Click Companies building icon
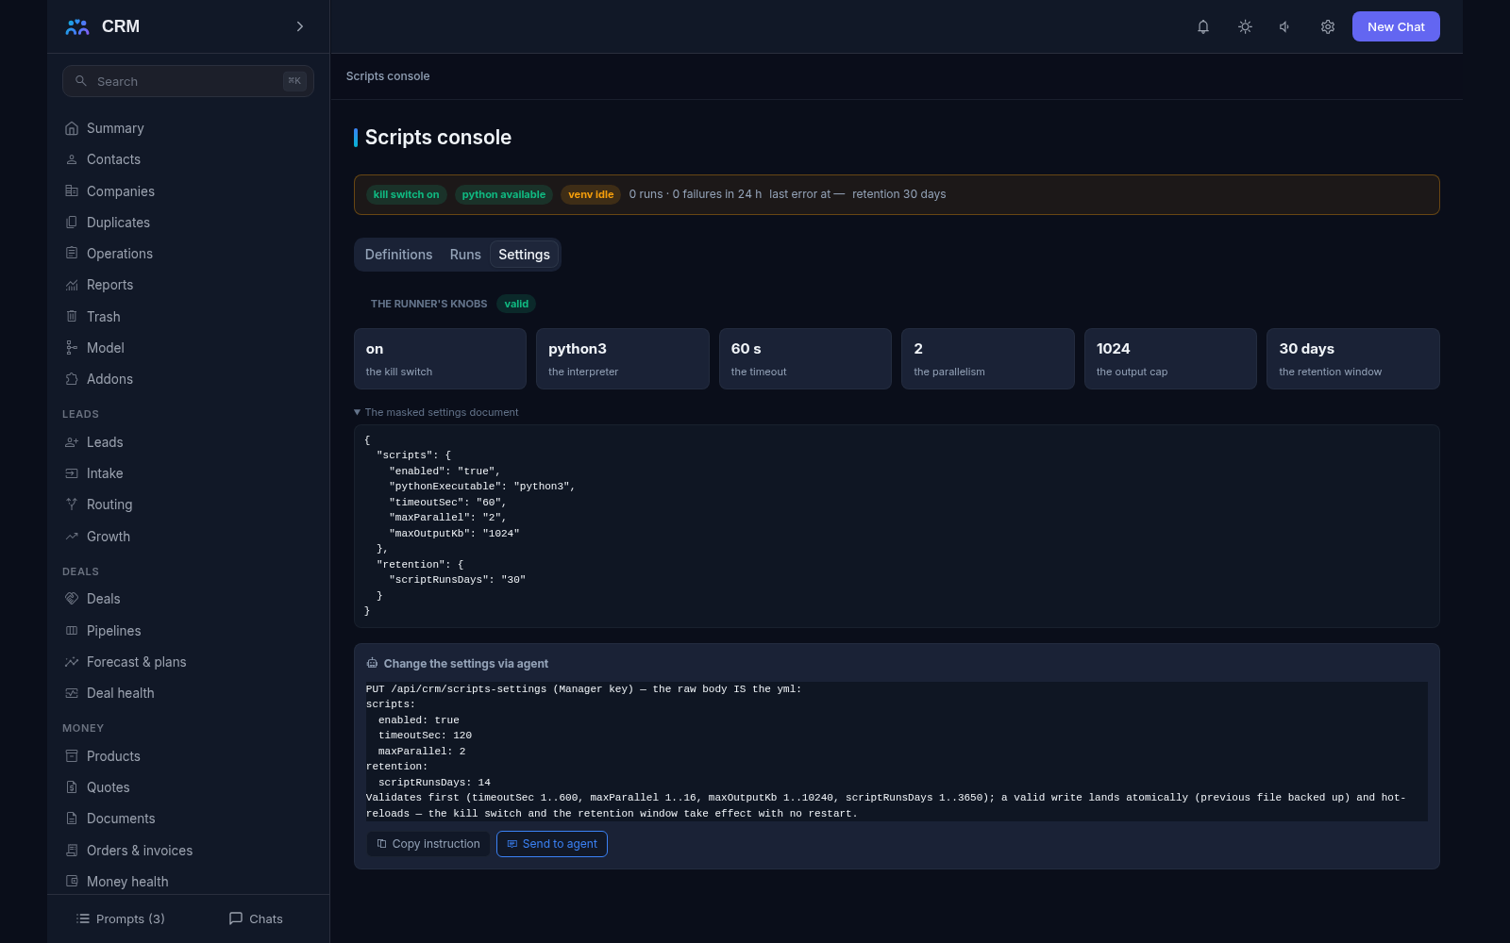Screen dimensions: 1510x943 pyautogui.click(x=72, y=191)
